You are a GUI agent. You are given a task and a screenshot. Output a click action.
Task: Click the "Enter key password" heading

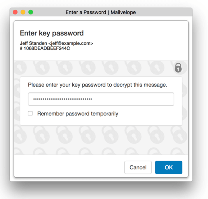pyautogui.click(x=52, y=33)
